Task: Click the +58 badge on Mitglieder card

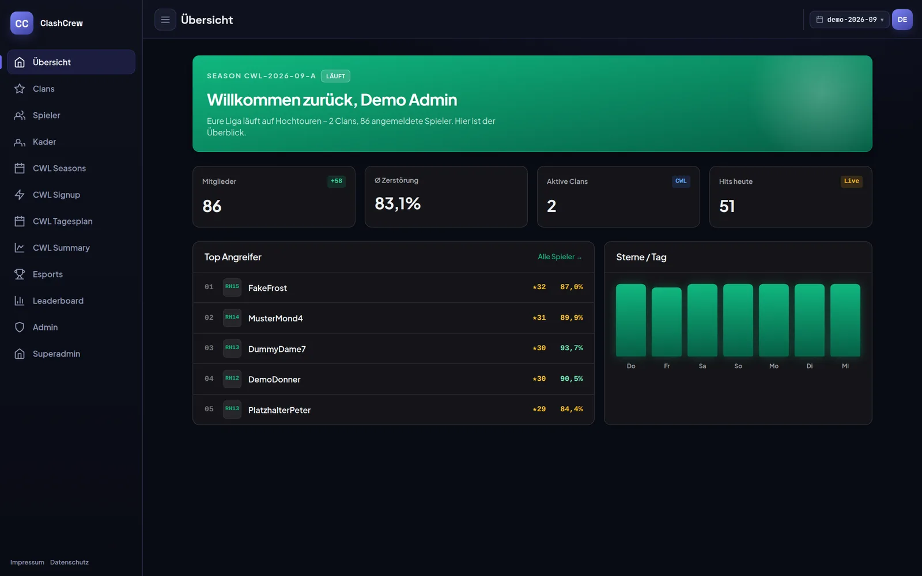Action: [337, 181]
